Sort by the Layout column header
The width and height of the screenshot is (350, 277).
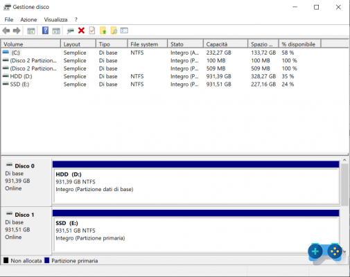[78, 44]
